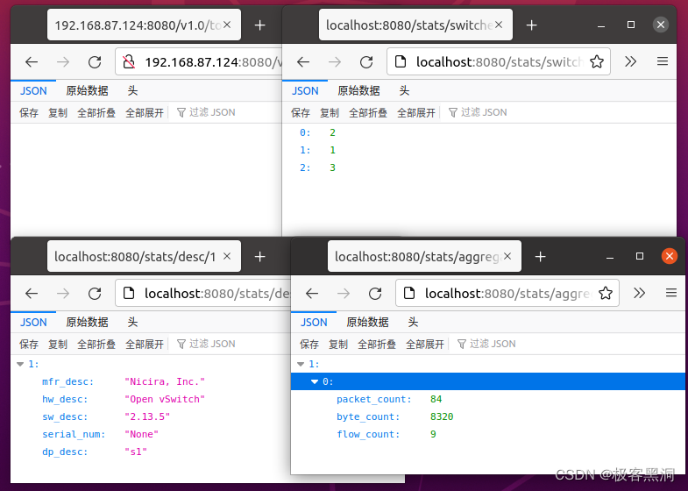Viewport: 688px width, 491px height.
Task: Open new tab in stats/desc window
Action: point(259,256)
